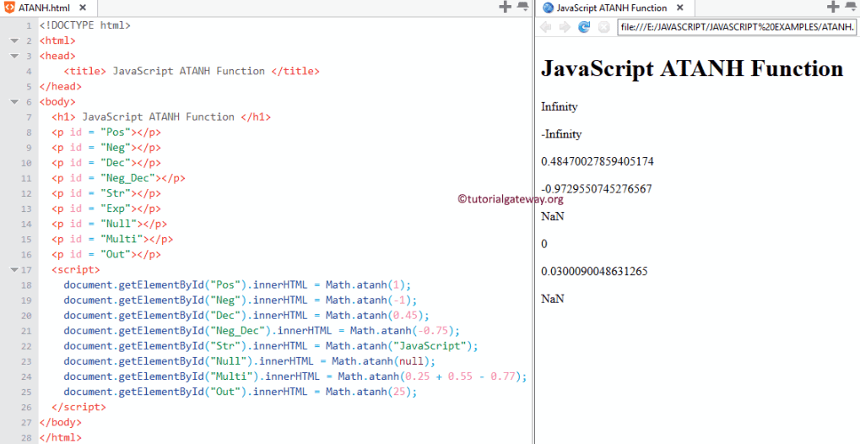860x444 pixels.
Task: Stop loading the browser preview
Action: (603, 27)
